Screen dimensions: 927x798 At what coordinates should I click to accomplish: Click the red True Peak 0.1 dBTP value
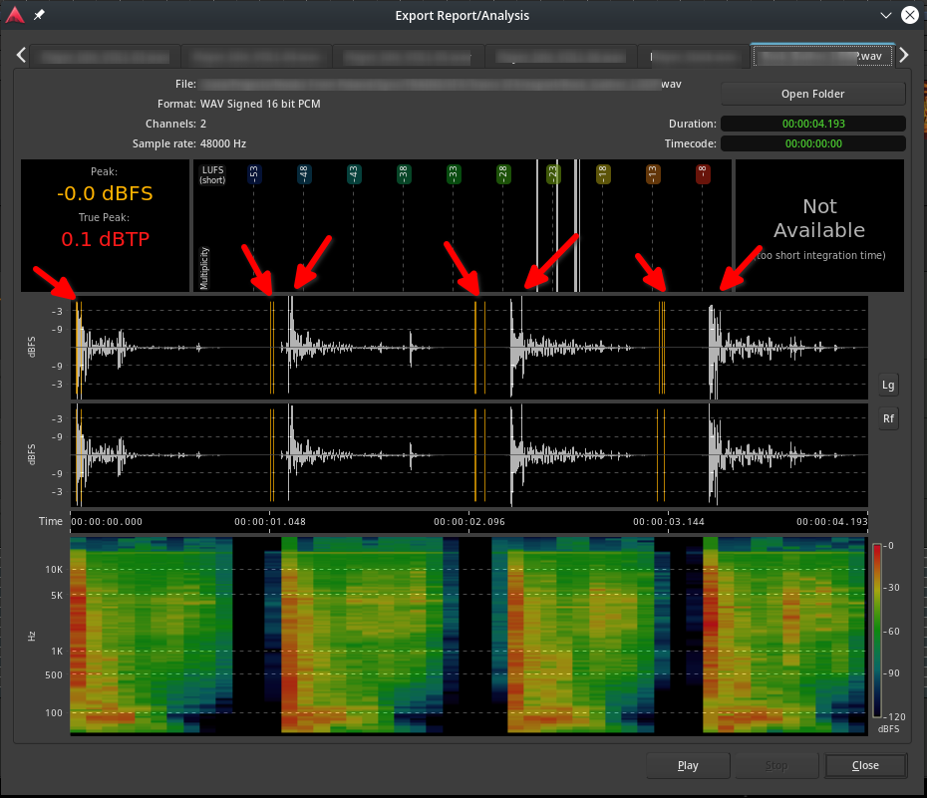104,239
